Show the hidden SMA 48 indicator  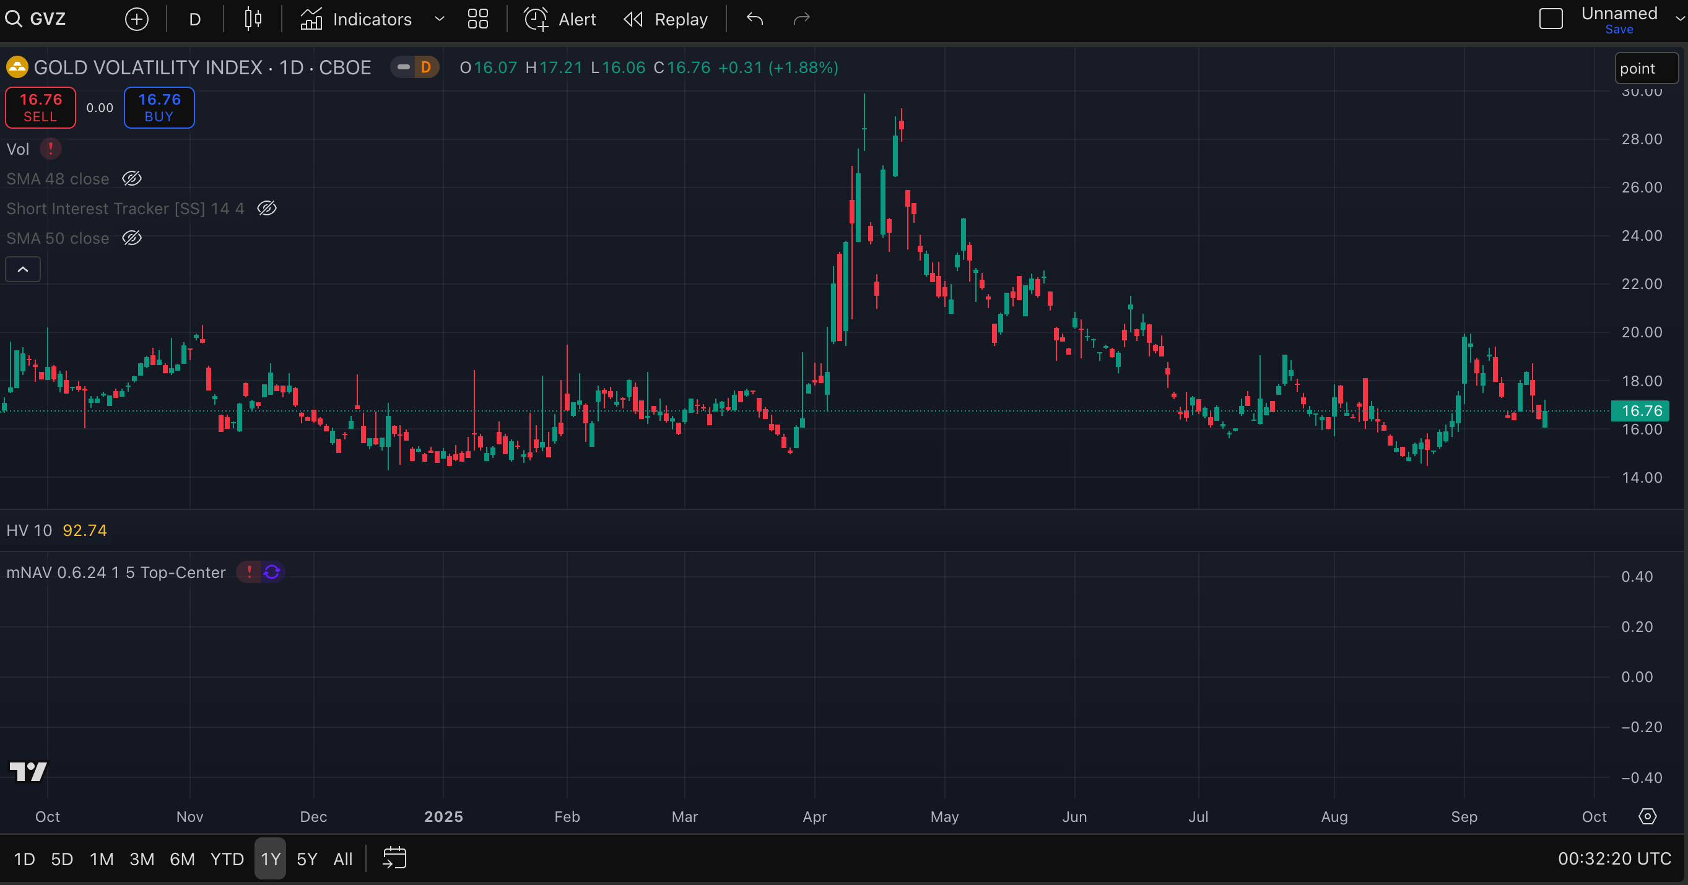coord(132,179)
